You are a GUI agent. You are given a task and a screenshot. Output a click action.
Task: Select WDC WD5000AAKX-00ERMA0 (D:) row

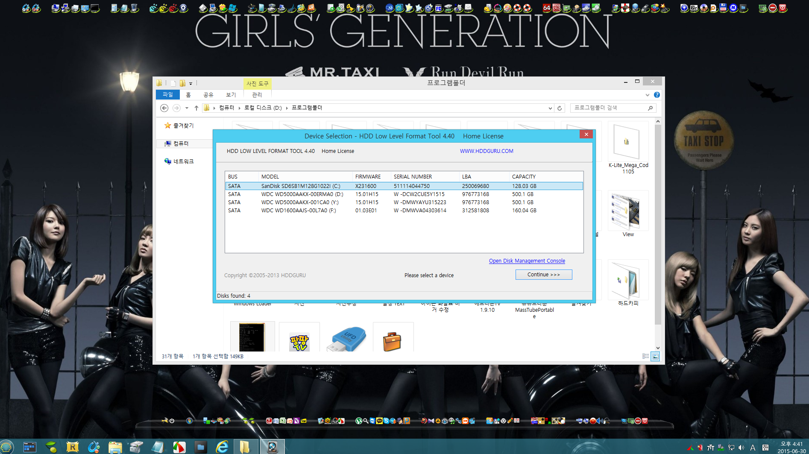click(x=404, y=194)
